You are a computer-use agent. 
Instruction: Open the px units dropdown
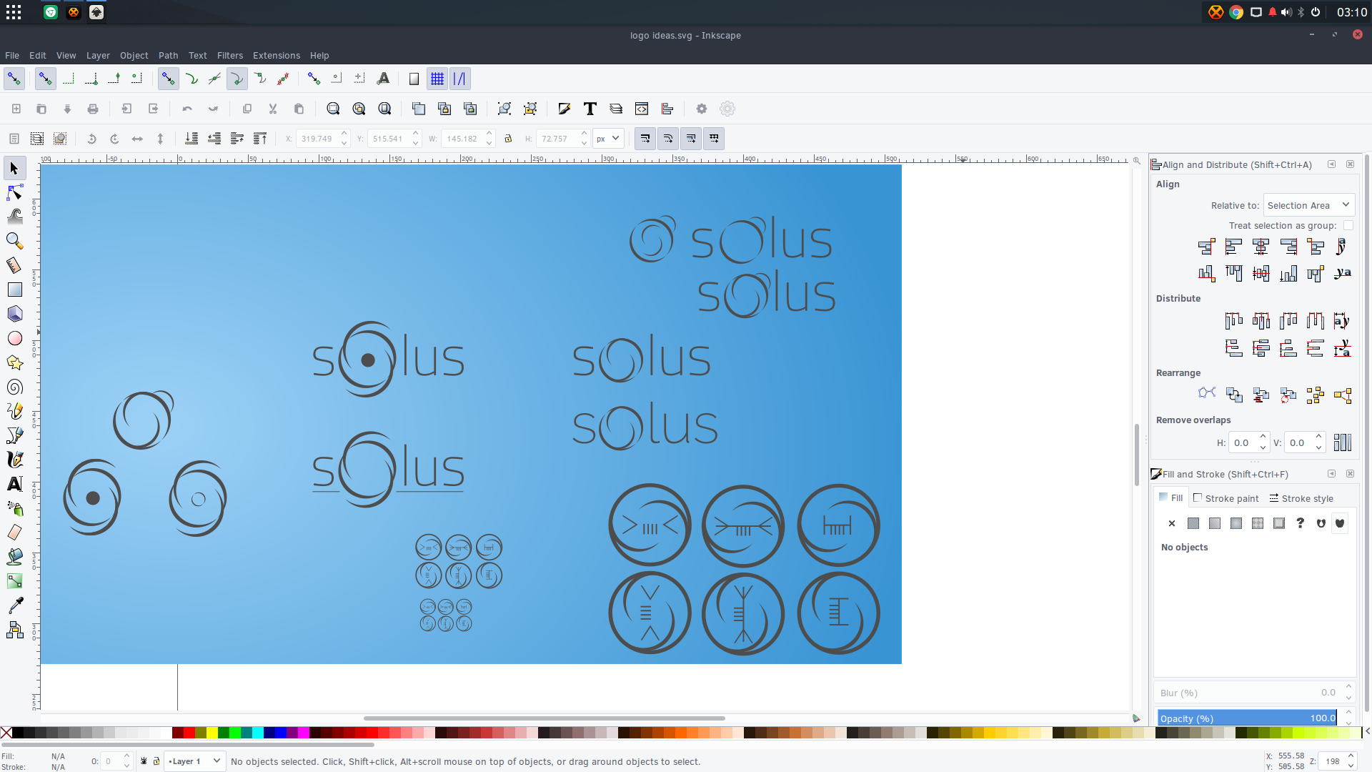(608, 139)
